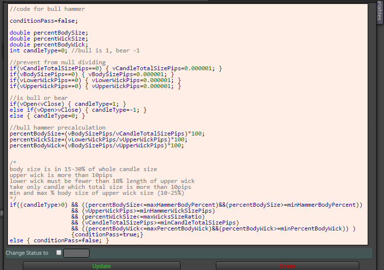This screenshot has height=270, width=384.
Task: Click the 'percentBodyWick=(vBodySizePips/...' calculation line
Action: tap(96, 145)
